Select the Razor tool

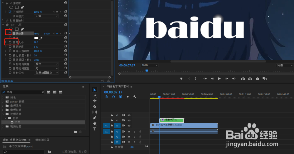click(x=95, y=106)
